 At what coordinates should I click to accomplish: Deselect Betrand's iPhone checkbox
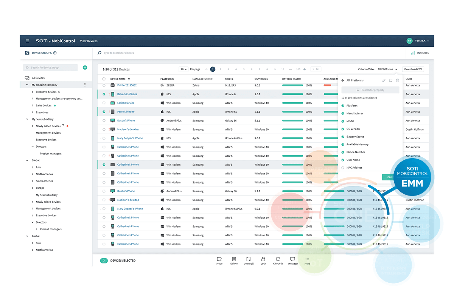[104, 94]
